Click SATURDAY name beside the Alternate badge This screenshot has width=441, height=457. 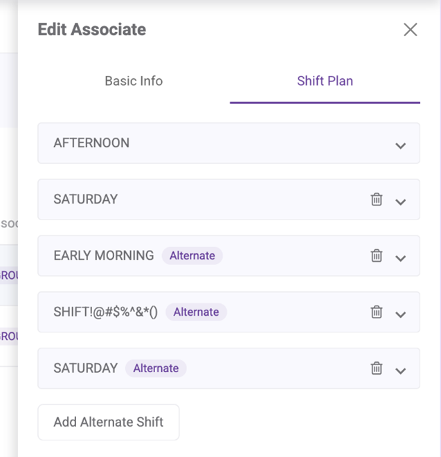click(86, 368)
